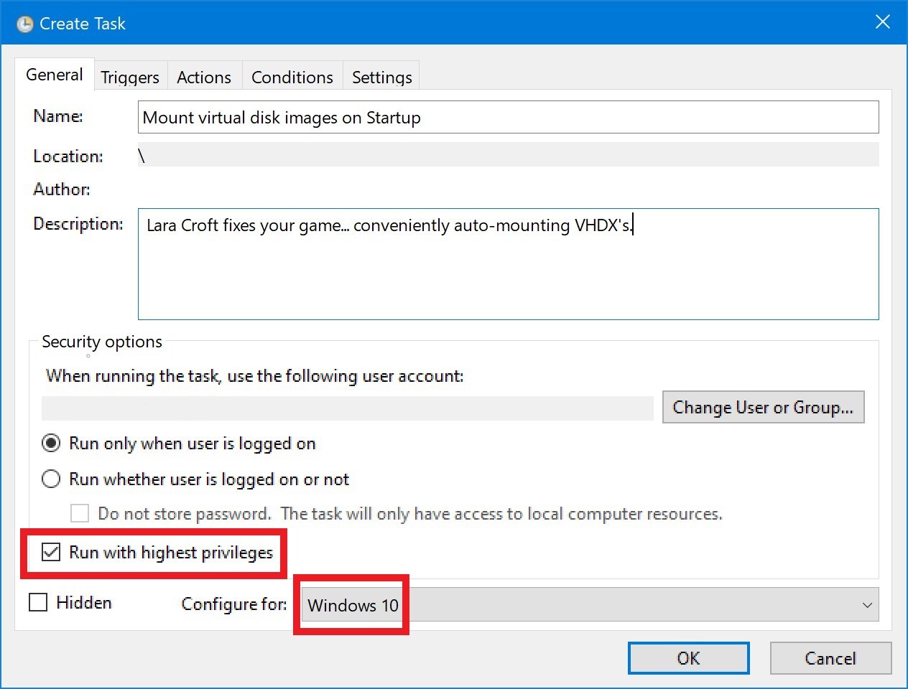Switch to the General tab
The width and height of the screenshot is (908, 689).
tap(54, 75)
